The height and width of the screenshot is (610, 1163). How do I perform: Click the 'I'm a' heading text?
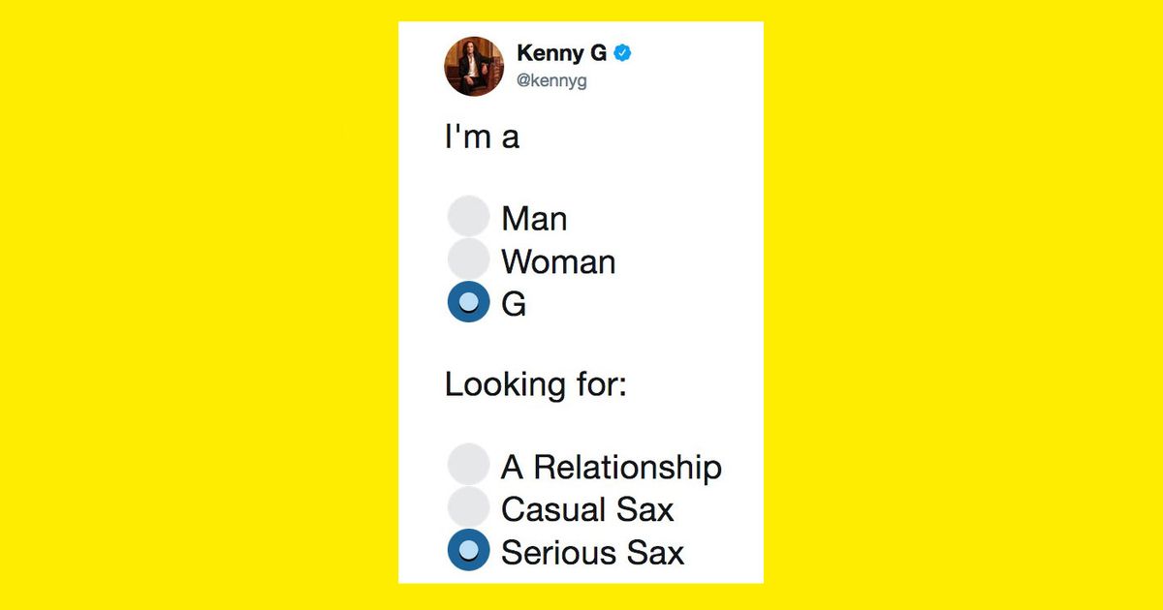[482, 137]
